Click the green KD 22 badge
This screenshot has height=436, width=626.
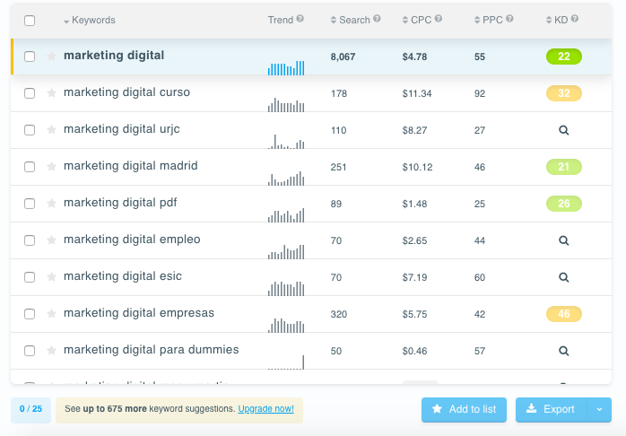[x=563, y=57]
